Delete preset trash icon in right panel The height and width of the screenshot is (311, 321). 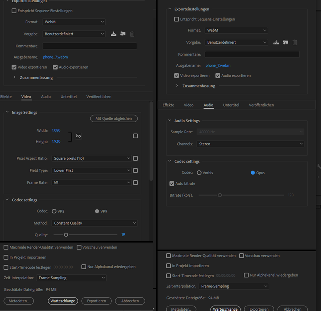coord(295,42)
